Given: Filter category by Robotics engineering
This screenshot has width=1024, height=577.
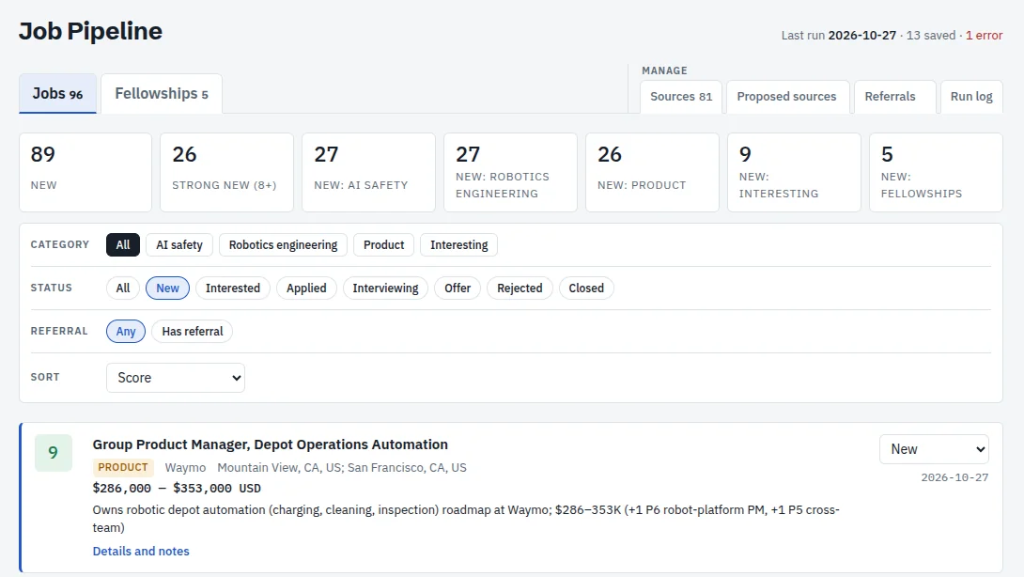Looking at the screenshot, I should click(283, 245).
